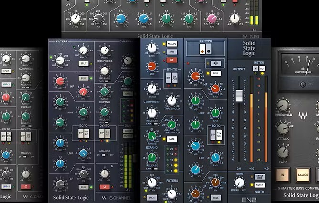This screenshot has width=319, height=203.
Task: Click the EV2 WIDTH knob
Action: point(240,183)
